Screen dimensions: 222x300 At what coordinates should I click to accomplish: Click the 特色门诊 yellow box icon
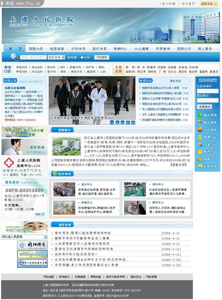200,152
